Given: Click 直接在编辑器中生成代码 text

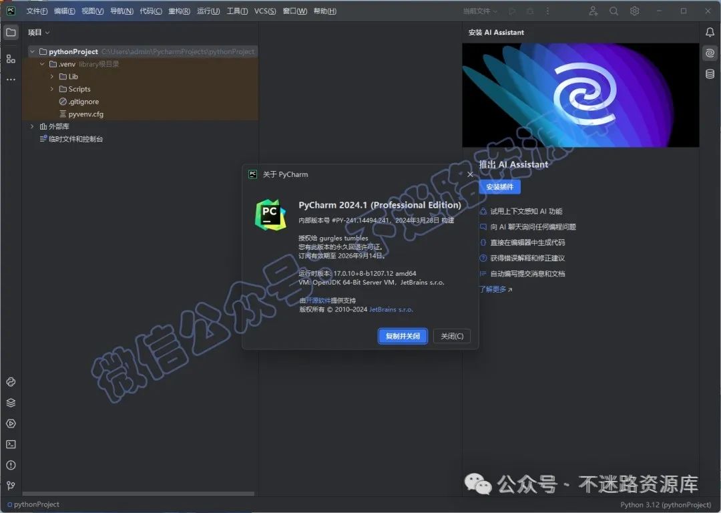Looking at the screenshot, I should pyautogui.click(x=527, y=242).
